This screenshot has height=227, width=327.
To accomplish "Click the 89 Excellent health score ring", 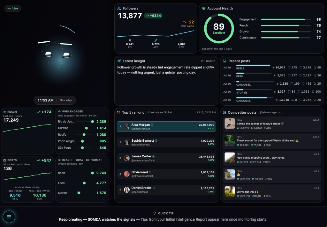I will [x=219, y=28].
